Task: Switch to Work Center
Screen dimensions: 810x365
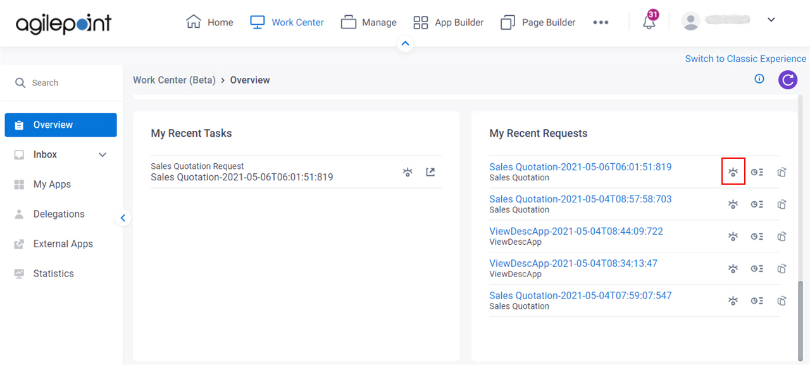Action: point(287,22)
